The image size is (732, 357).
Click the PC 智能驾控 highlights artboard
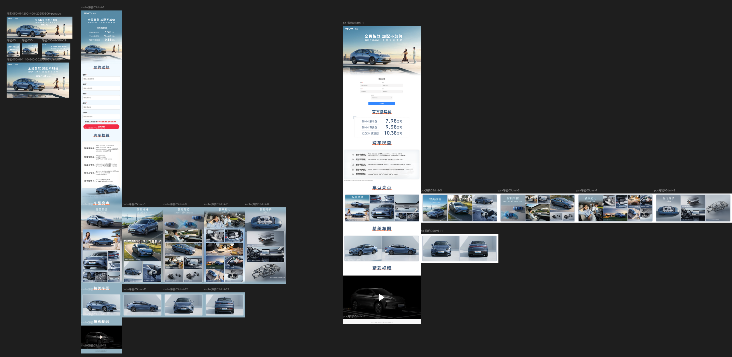(x=537, y=208)
